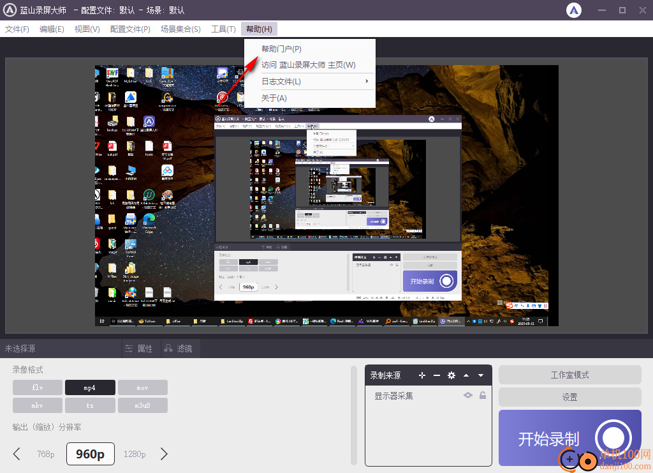653x473 pixels.
Task: Move the source up with the up arrow
Action: tap(466, 375)
